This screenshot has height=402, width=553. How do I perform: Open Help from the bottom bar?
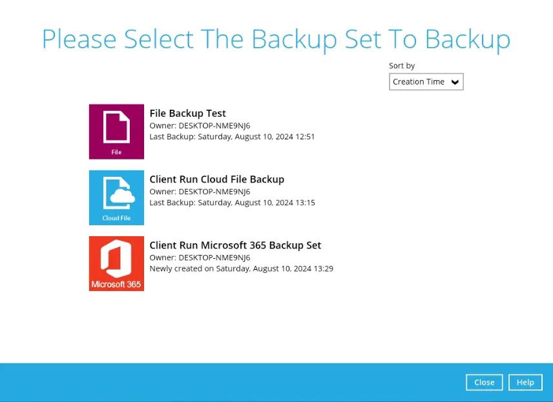click(x=525, y=382)
